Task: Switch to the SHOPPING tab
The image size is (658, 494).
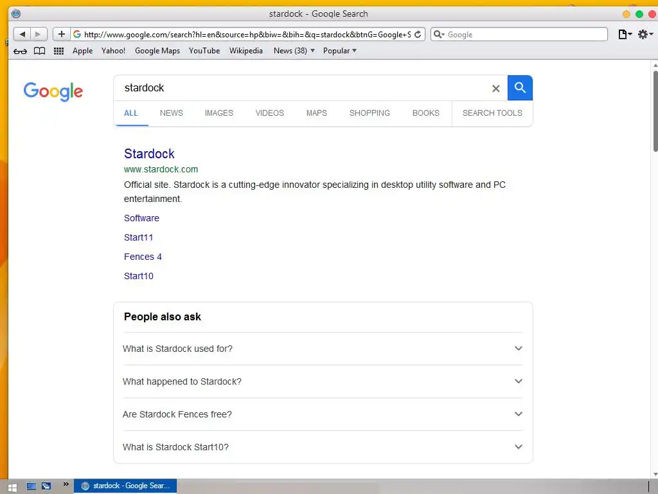Action: tap(369, 113)
